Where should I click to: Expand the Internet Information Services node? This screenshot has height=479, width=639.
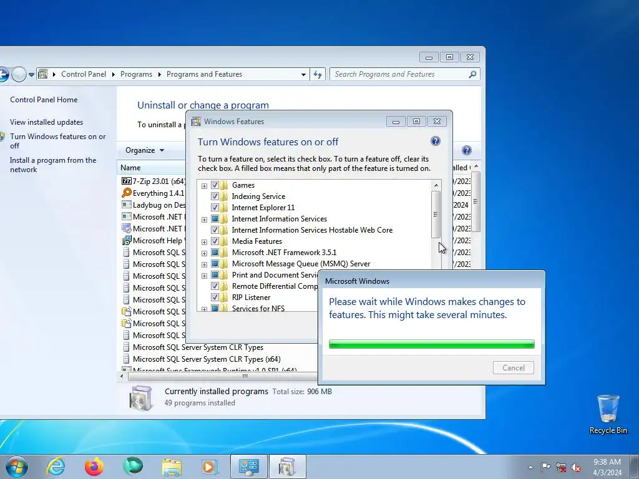tap(204, 220)
